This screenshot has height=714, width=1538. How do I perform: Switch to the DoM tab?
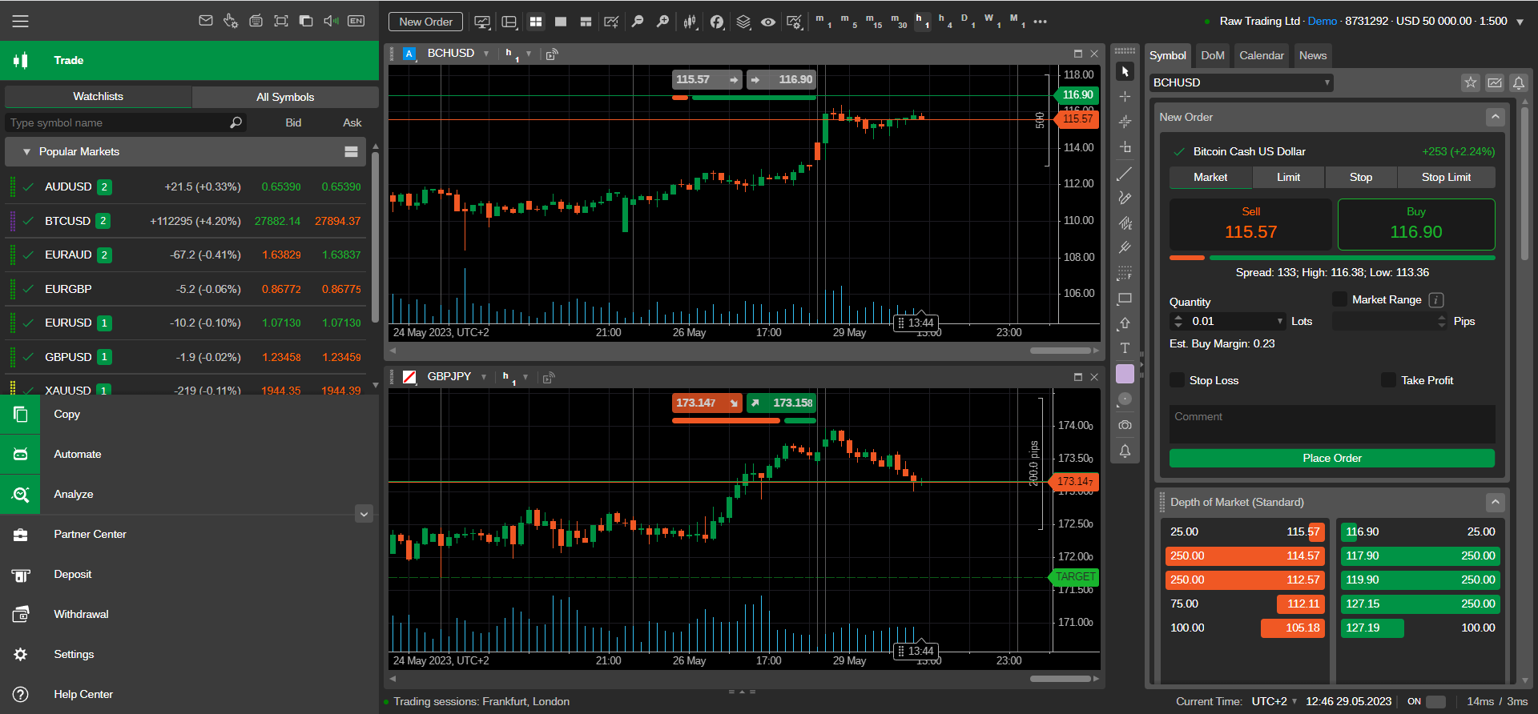(1212, 55)
